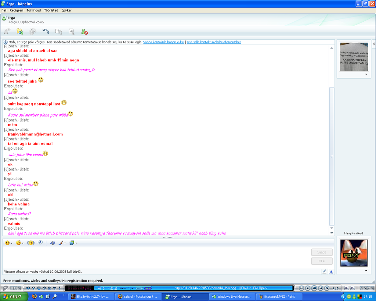Open the emoticon picker smiley icon
376x301 pixels.
pyautogui.click(x=7, y=243)
